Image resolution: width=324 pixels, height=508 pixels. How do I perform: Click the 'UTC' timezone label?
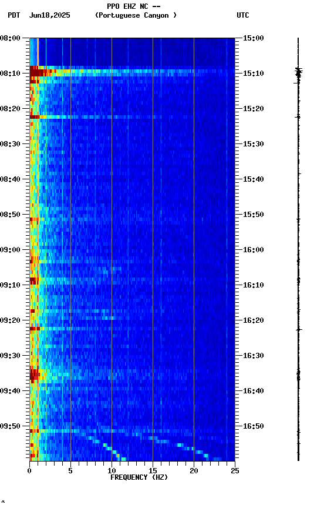(x=243, y=15)
